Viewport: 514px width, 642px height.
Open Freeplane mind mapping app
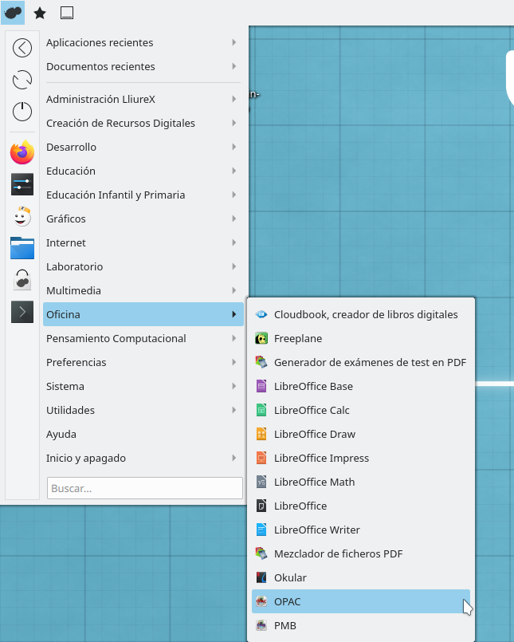(x=298, y=338)
